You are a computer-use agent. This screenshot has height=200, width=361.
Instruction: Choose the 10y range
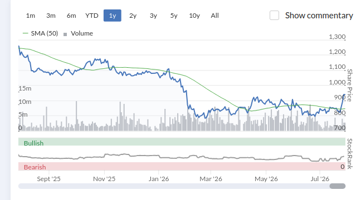[x=194, y=16]
